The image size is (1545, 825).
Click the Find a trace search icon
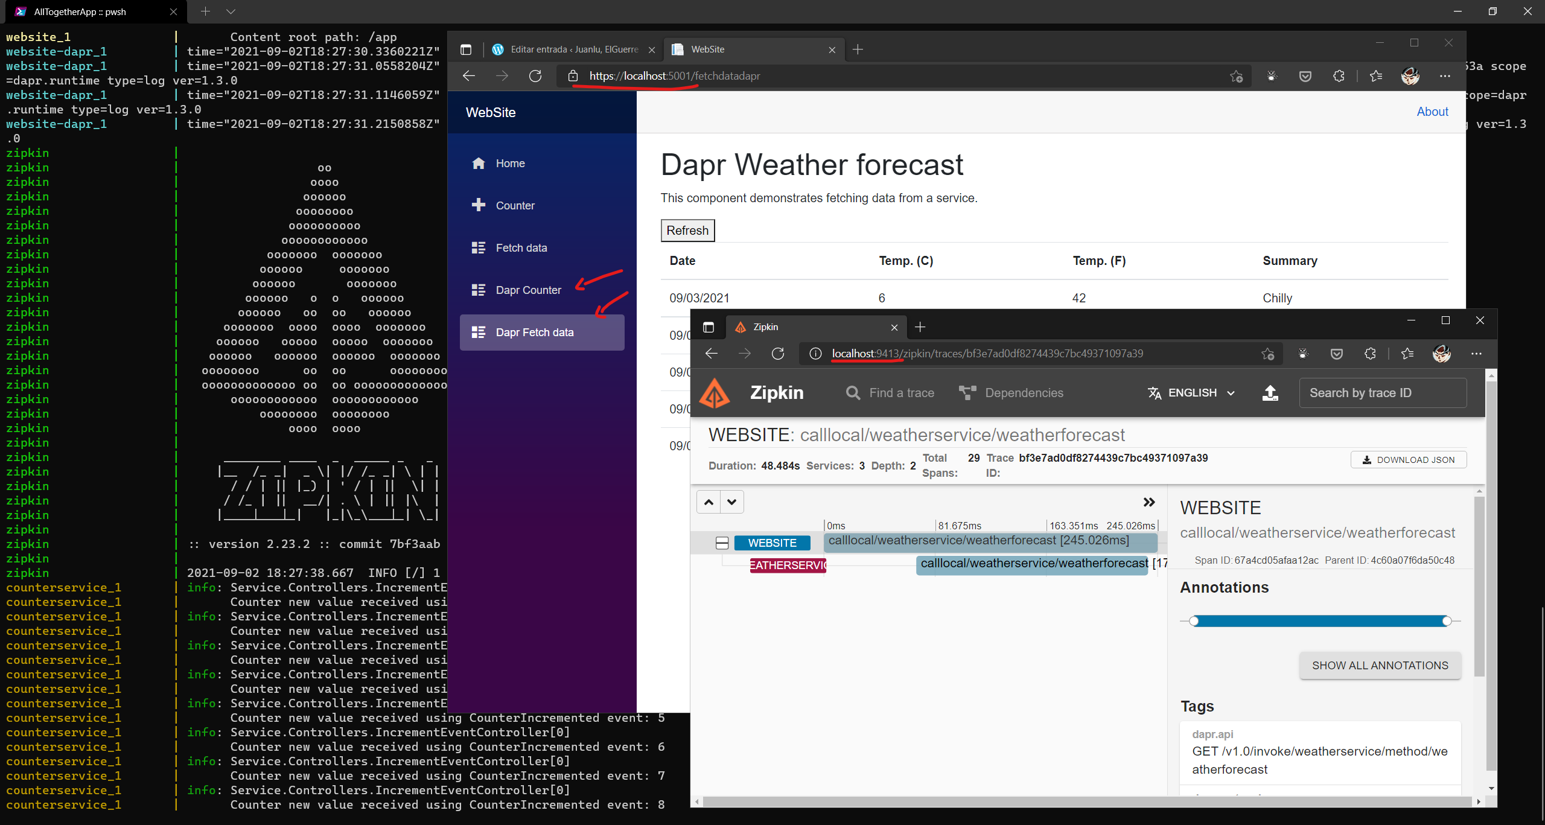coord(852,393)
